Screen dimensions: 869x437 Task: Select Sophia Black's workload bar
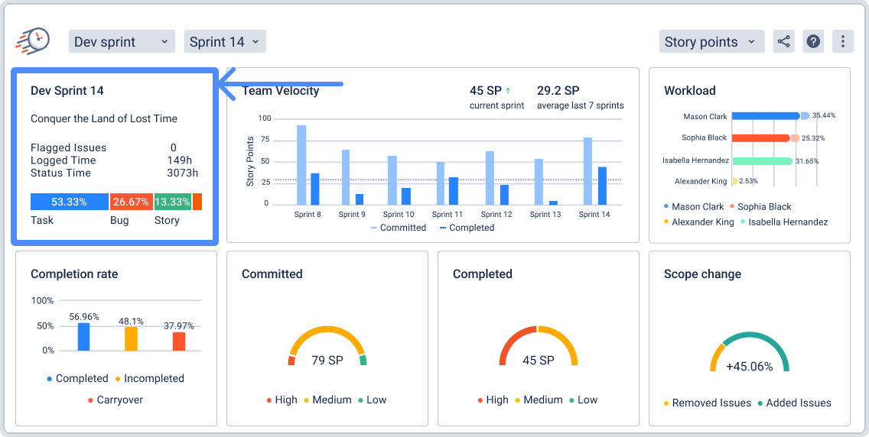point(760,138)
